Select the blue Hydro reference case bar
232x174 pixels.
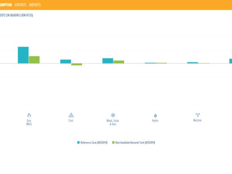[x=150, y=63]
